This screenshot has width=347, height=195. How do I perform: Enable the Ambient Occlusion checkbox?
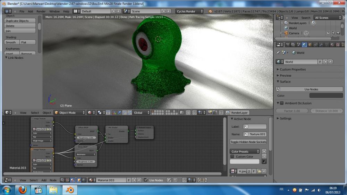coord(282,103)
